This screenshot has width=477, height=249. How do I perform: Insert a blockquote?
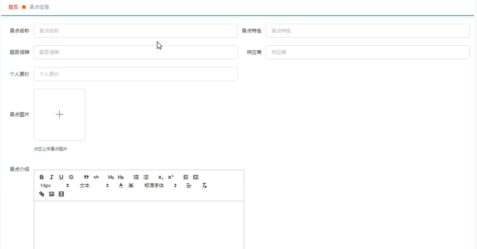(x=86, y=177)
